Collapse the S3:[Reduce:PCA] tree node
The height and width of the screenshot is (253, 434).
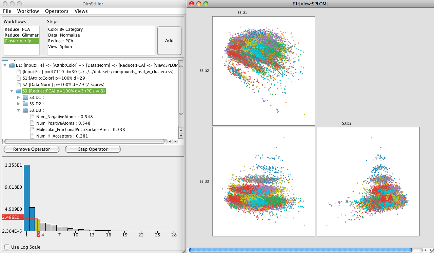coord(12,91)
